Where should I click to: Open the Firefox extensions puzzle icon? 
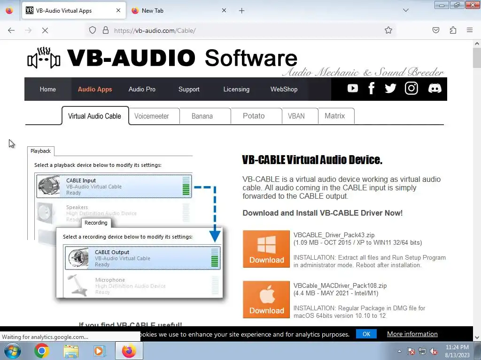[x=453, y=30]
